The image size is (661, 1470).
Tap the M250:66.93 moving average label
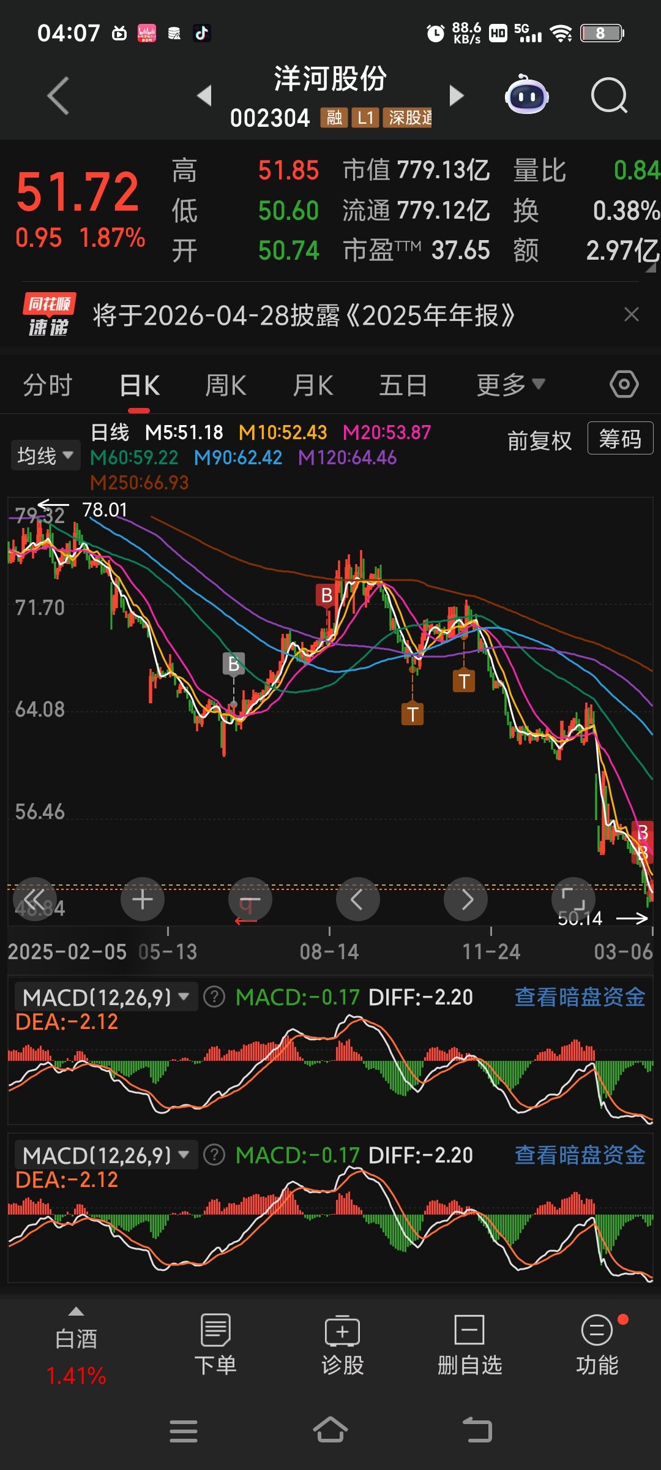pyautogui.click(x=140, y=483)
